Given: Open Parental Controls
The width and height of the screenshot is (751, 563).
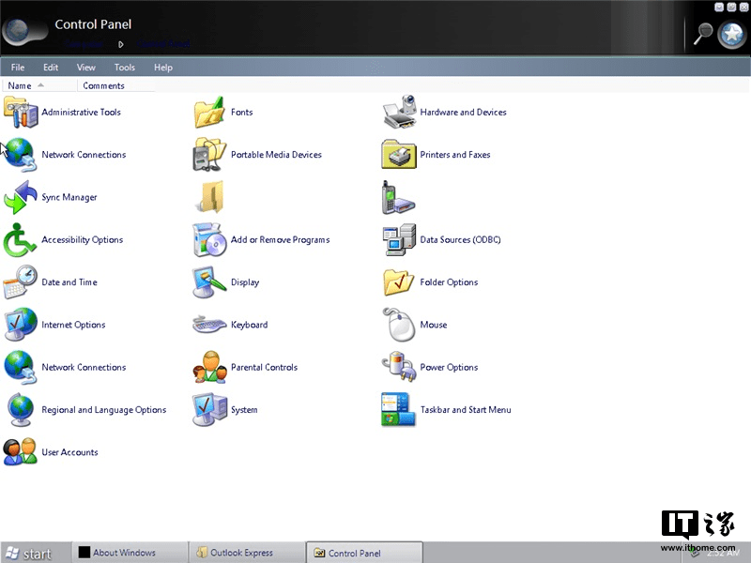Looking at the screenshot, I should coord(264,367).
